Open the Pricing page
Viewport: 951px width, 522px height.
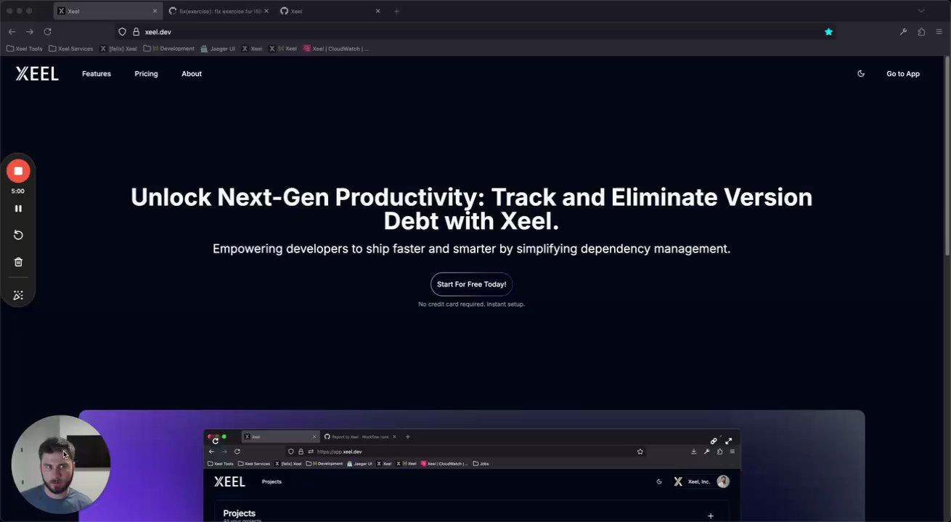click(146, 74)
